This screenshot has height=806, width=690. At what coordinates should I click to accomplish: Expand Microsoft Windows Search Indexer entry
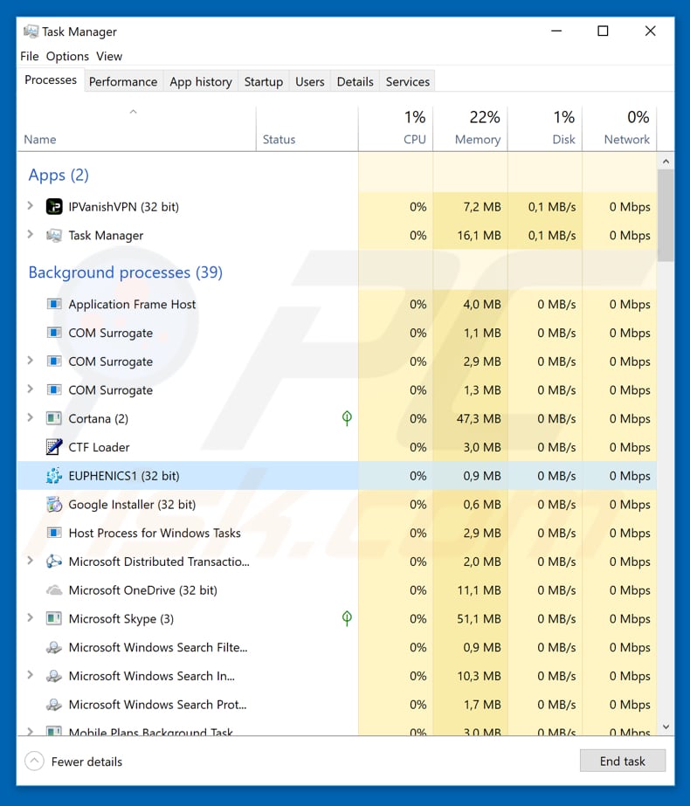click(31, 675)
